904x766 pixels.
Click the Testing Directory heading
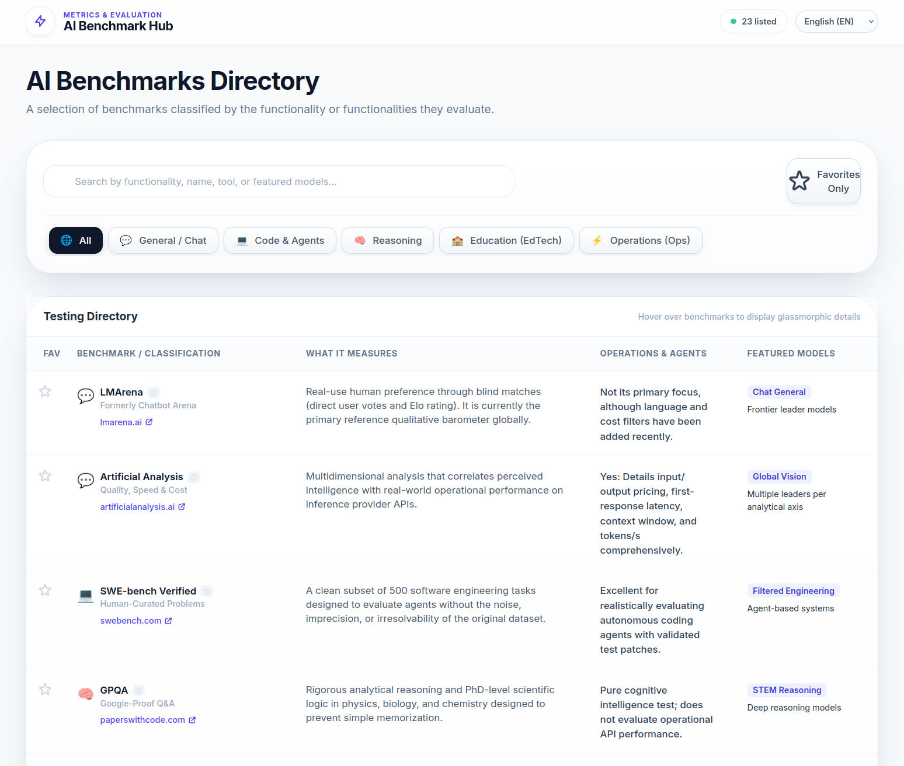91,316
